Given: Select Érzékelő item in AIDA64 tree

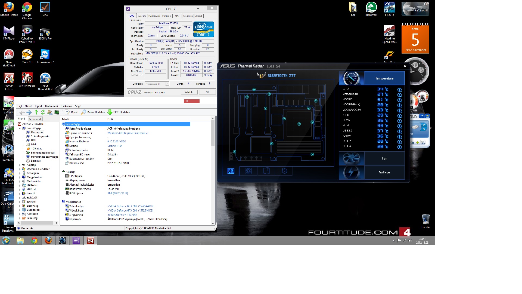Looking at the screenshot, I should coord(34,161).
